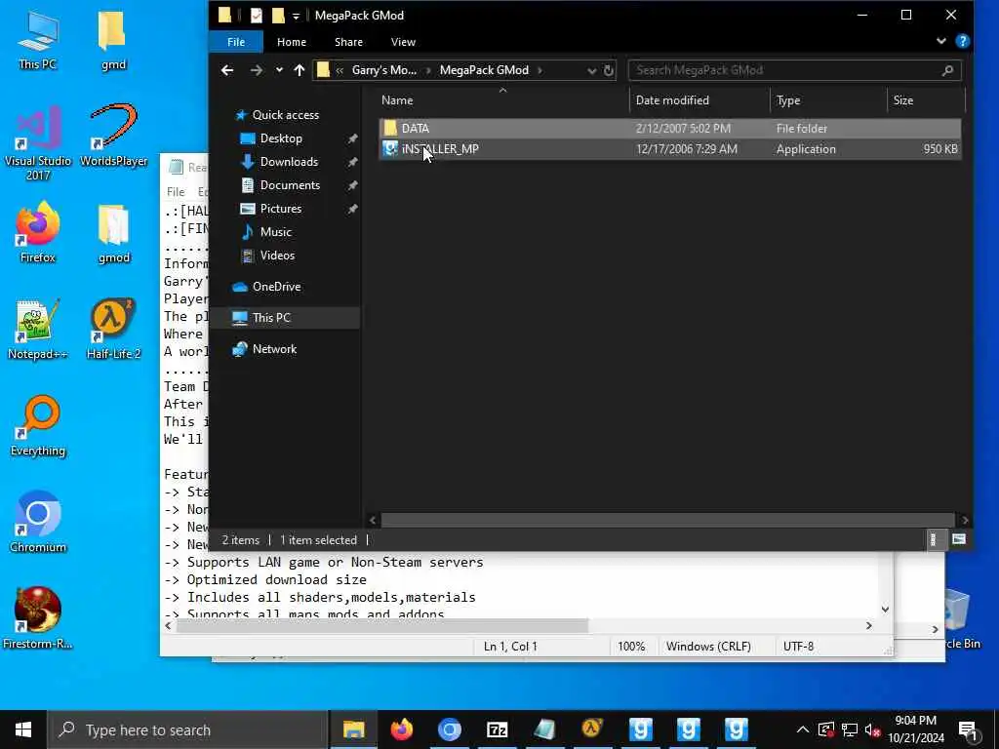Go up one folder level

click(300, 70)
